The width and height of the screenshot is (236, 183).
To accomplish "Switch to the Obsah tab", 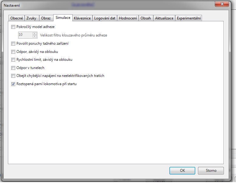I will (146, 18).
